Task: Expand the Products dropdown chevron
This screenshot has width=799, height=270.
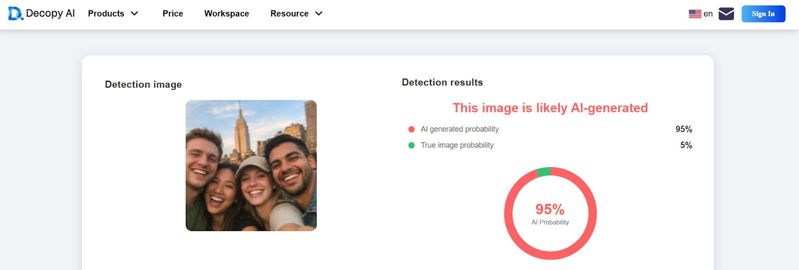Action: 134,13
